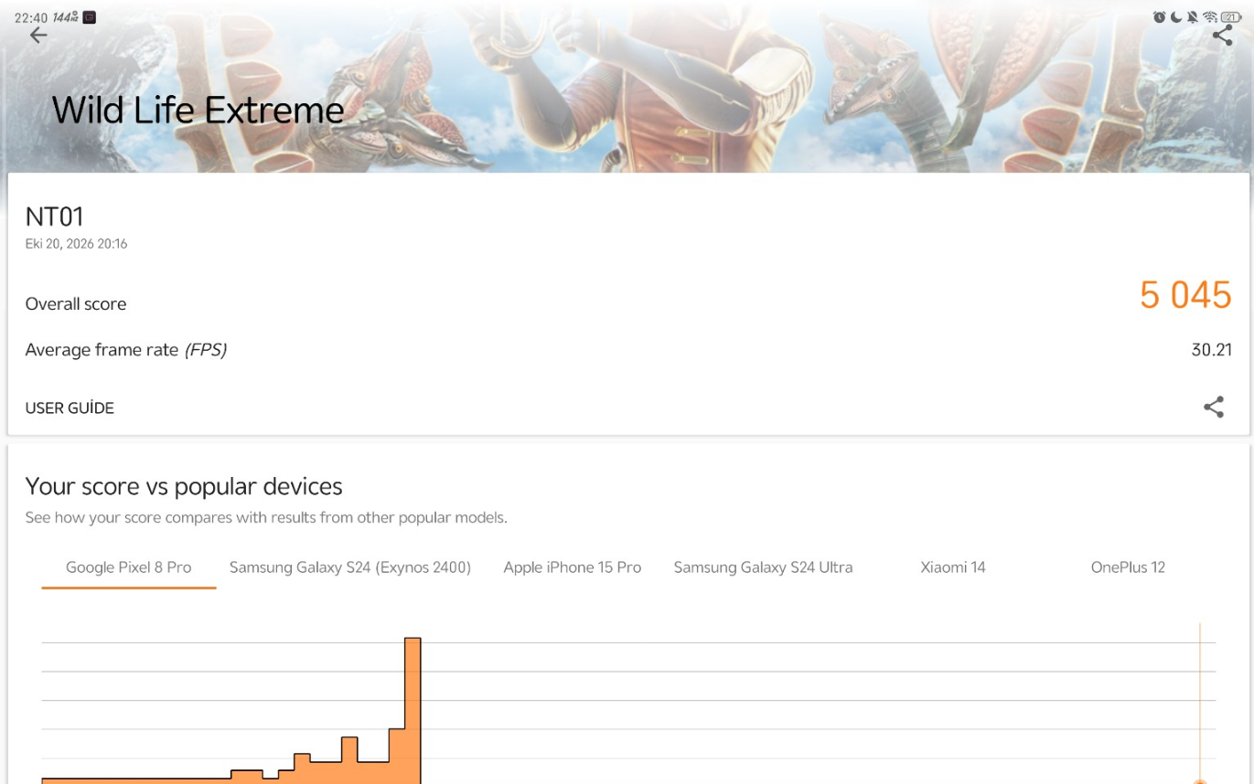1254x784 pixels.
Task: Tap the tallest orange bar in the chart
Action: [413, 711]
